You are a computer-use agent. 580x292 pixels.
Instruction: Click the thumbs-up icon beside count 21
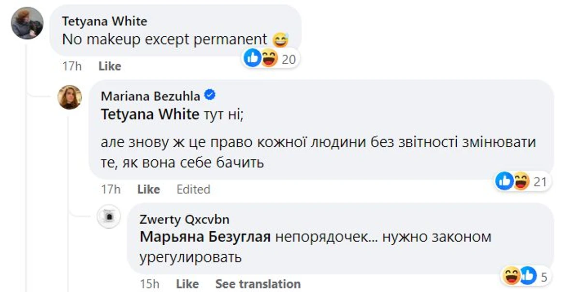coord(505,182)
